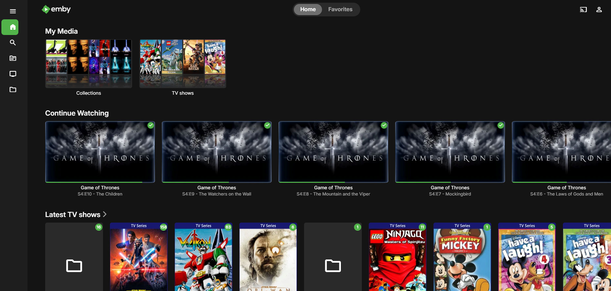Open search with the magnifier icon
Screen dimensions: 611x291
tap(13, 43)
